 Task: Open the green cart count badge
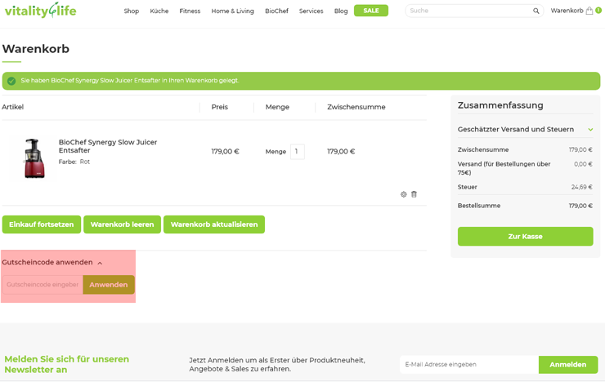[x=598, y=11]
